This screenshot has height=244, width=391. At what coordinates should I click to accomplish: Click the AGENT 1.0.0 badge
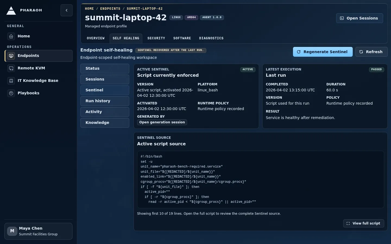pos(212,17)
